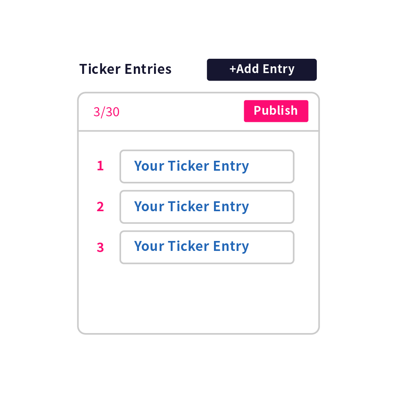Select the pink number 2 label
The height and width of the screenshot is (397, 397).
click(x=100, y=207)
